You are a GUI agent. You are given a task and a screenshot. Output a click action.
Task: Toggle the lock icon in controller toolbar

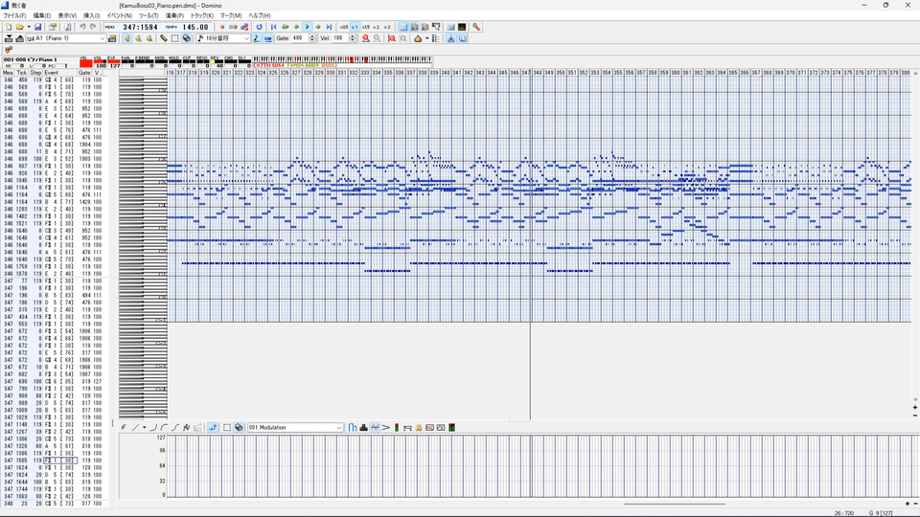419,428
